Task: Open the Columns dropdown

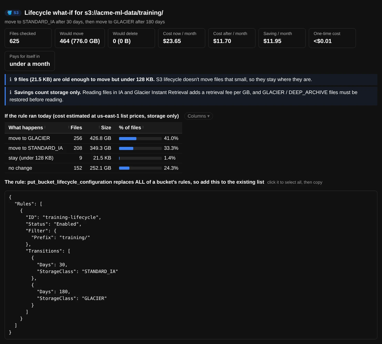Action: point(199,116)
